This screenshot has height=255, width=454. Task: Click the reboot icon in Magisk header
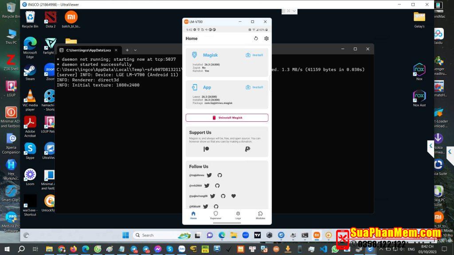(x=256, y=39)
